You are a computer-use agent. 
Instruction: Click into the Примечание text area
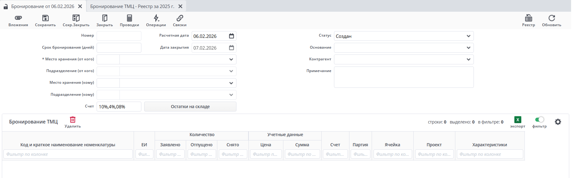point(403,77)
